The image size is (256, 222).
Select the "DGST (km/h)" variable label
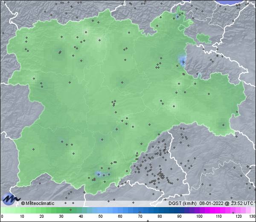tap(183, 203)
